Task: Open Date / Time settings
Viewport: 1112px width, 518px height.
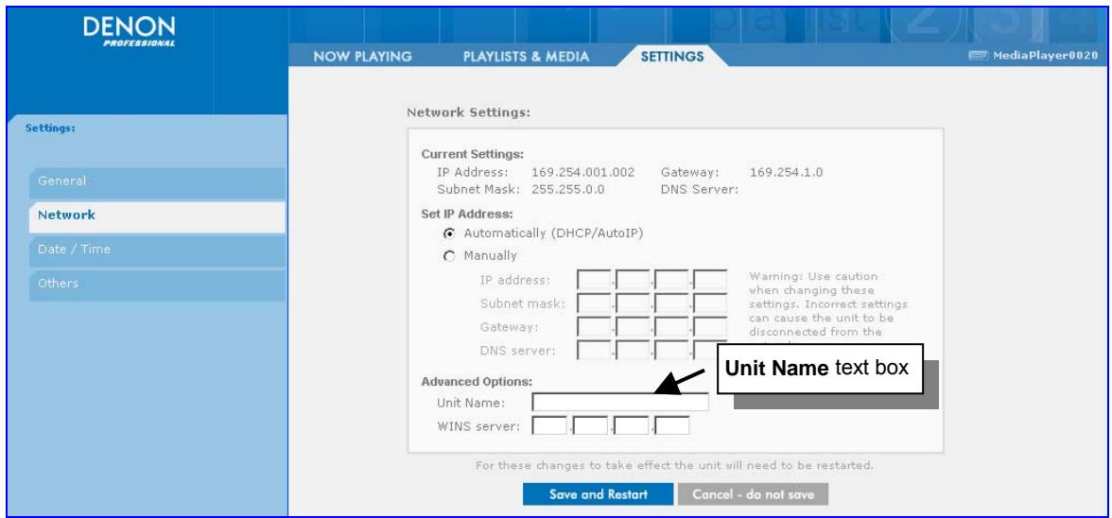Action: [157, 250]
